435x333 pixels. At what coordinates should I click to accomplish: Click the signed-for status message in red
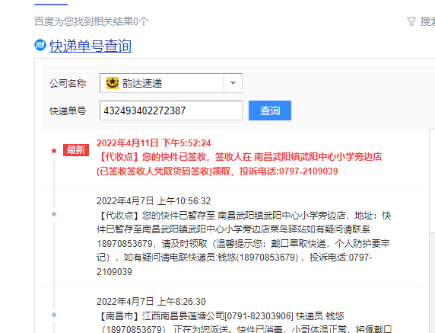tap(239, 164)
